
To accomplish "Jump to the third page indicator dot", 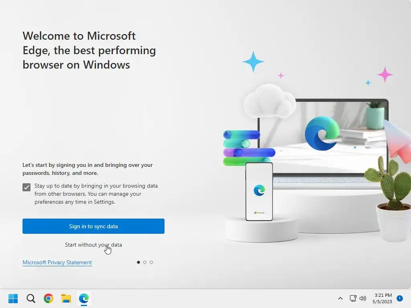I will click(151, 262).
